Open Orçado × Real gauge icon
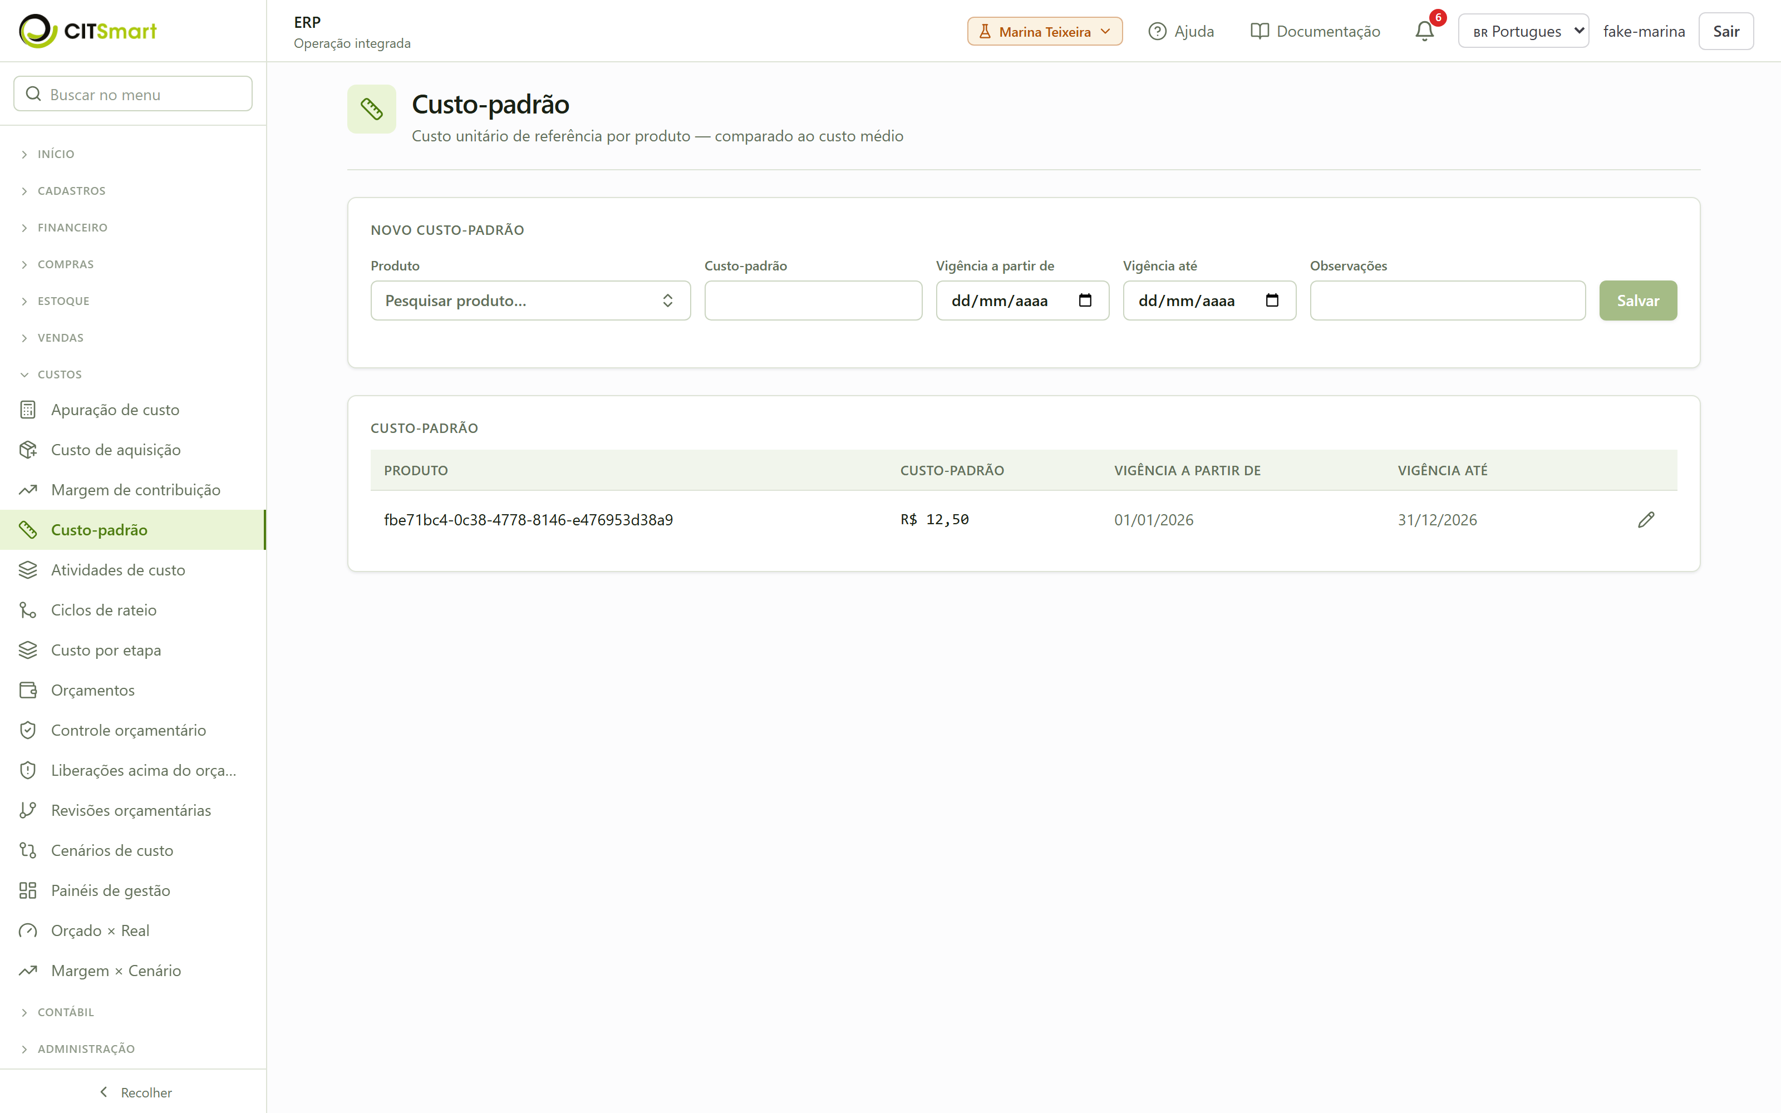The width and height of the screenshot is (1781, 1113). 28,930
